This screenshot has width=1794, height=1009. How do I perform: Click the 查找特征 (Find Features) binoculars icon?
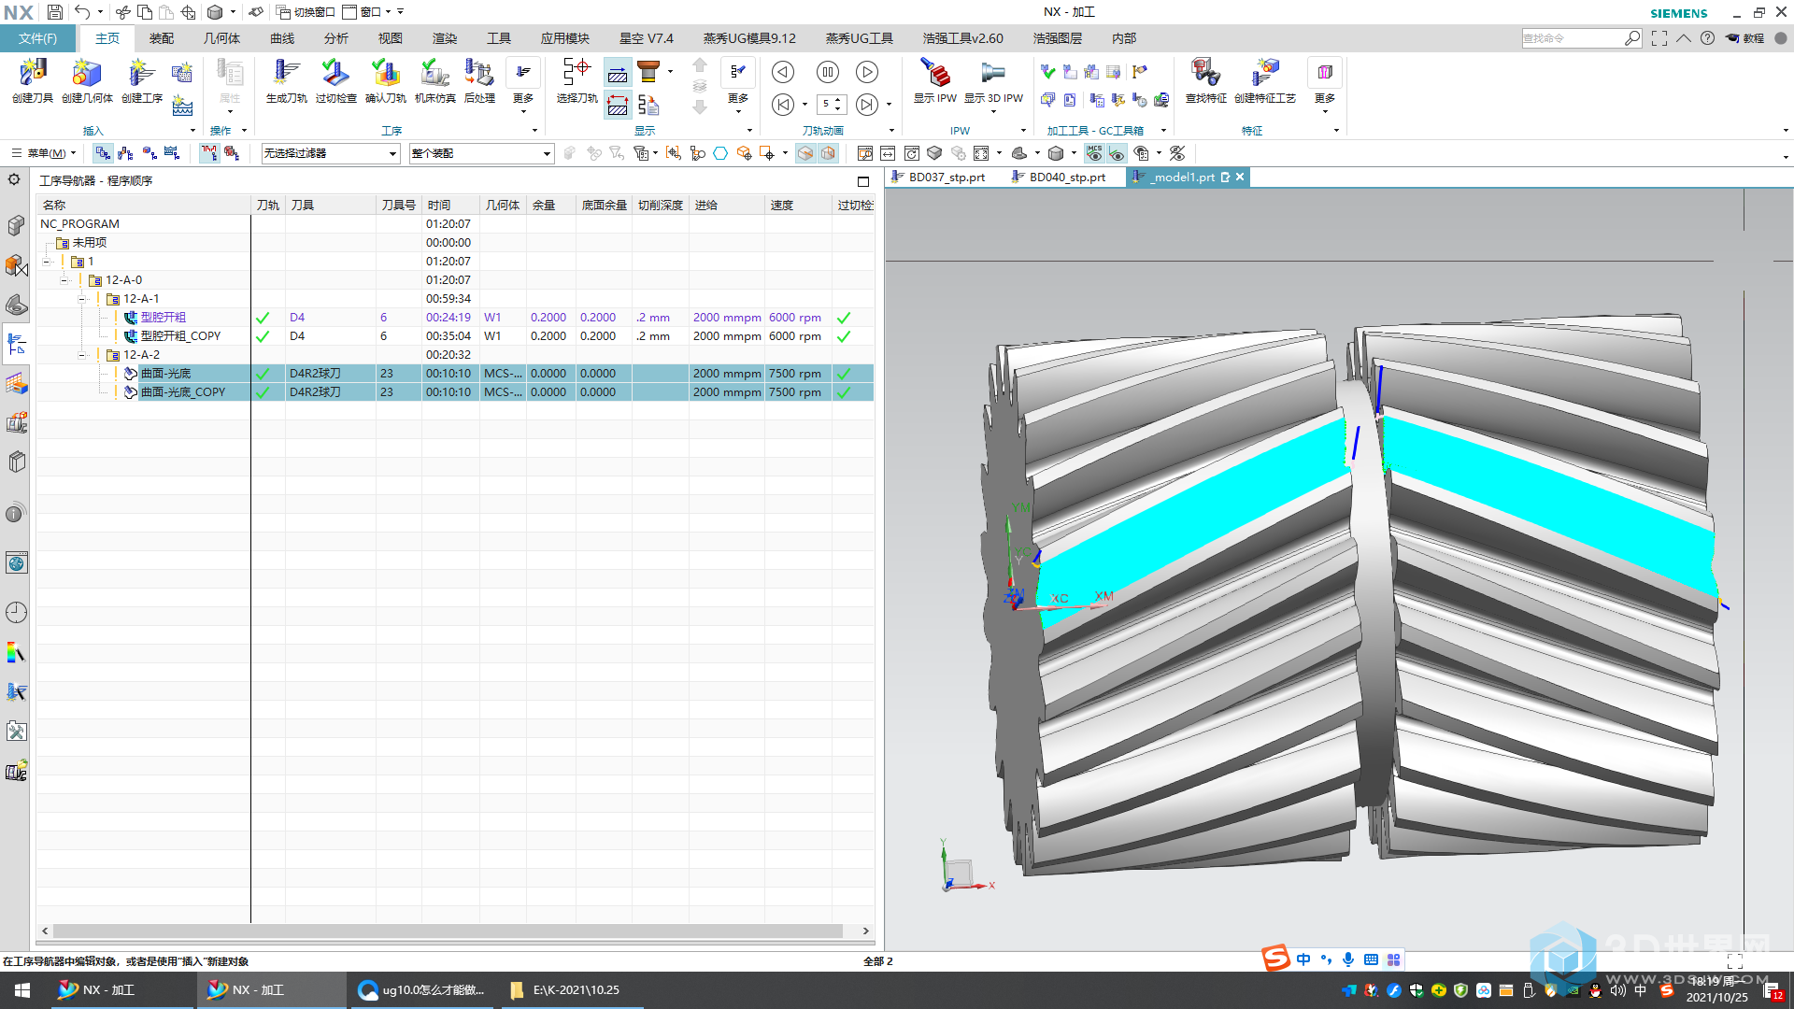tap(1205, 80)
